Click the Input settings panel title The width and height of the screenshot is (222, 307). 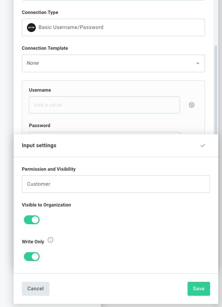point(39,145)
